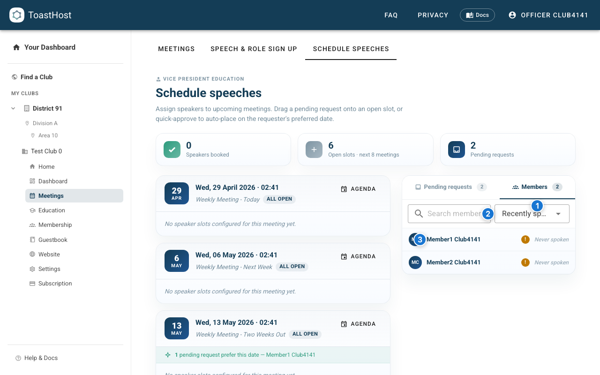Image resolution: width=600 pixels, height=375 pixels.
Task: Open the Docs button in top bar
Action: point(477,15)
